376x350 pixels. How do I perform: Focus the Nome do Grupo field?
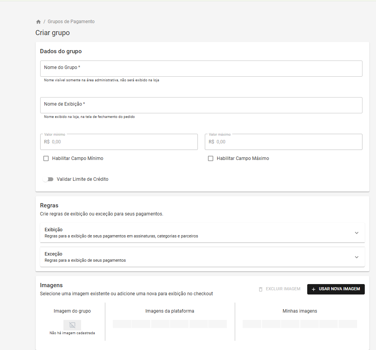[x=201, y=69]
